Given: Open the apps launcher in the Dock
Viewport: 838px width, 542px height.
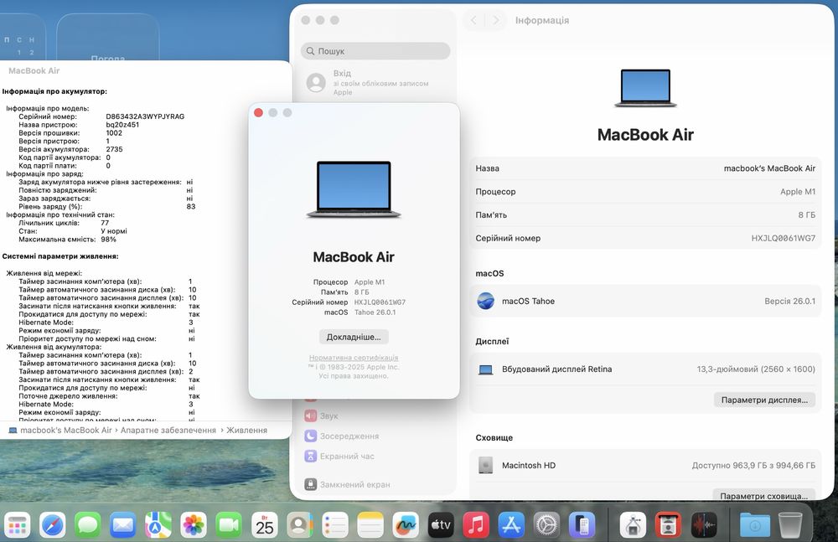Looking at the screenshot, I should [x=18, y=525].
